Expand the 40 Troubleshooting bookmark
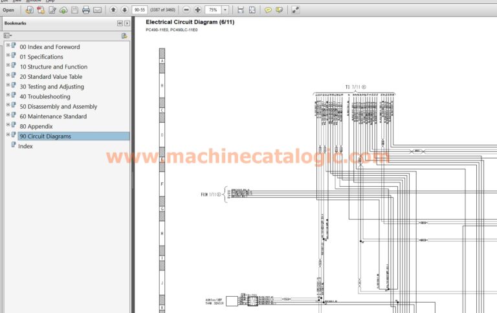The height and width of the screenshot is (313, 497). [8, 94]
